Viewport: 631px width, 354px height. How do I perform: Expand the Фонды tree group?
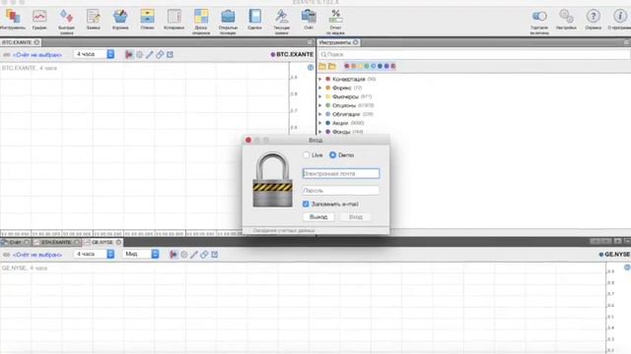(320, 132)
